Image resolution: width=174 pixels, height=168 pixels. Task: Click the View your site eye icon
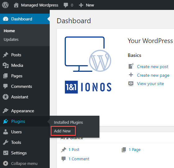(131, 84)
